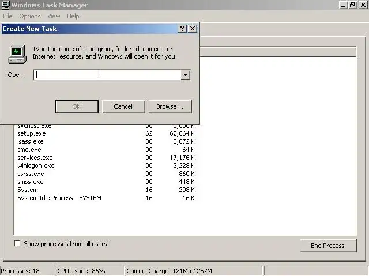Click the SYSTEM user name cell
The image size is (369, 276).
tap(90, 198)
